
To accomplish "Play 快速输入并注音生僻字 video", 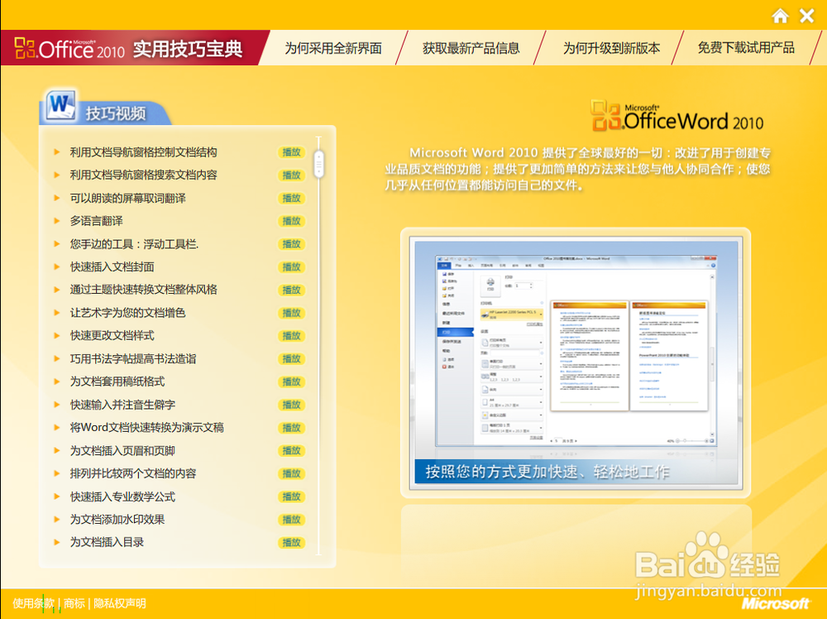I will [x=292, y=405].
